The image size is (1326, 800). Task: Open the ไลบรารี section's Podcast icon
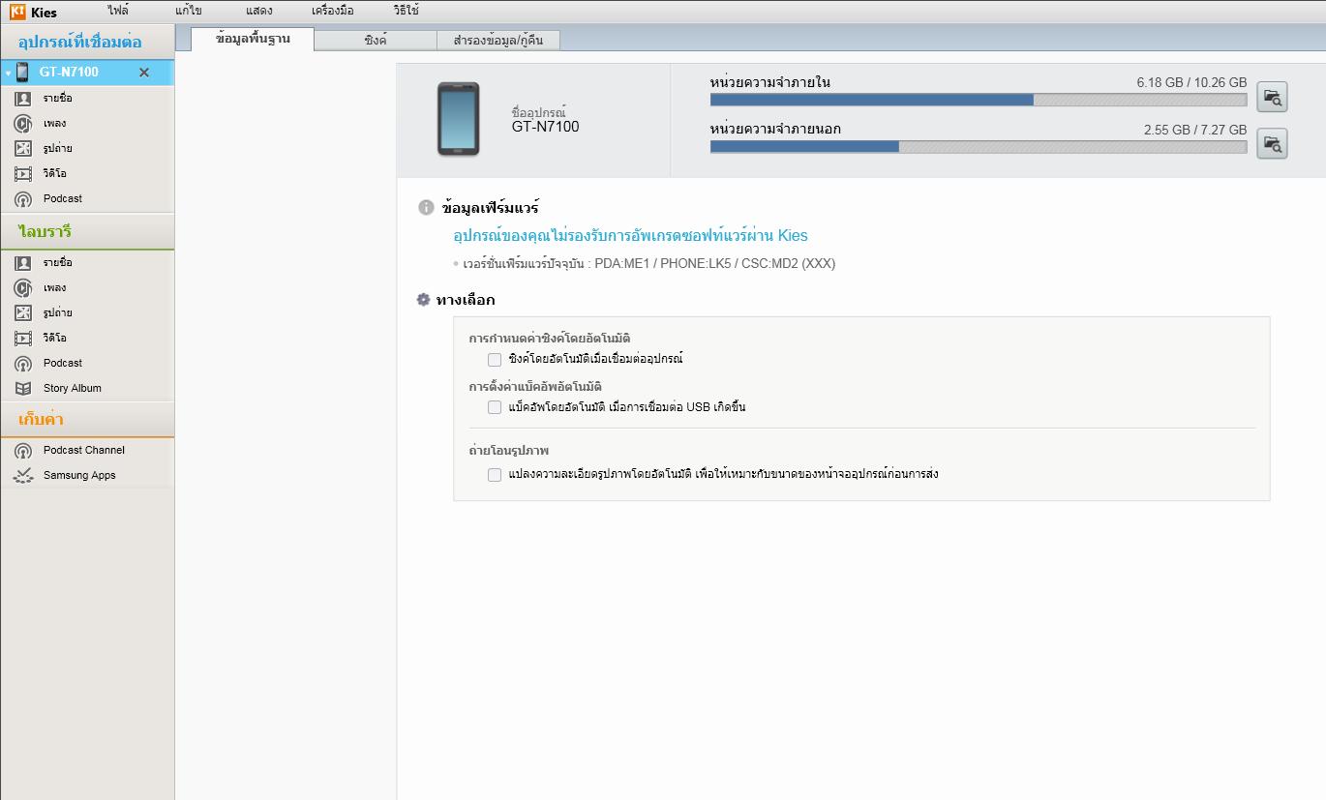(x=23, y=364)
